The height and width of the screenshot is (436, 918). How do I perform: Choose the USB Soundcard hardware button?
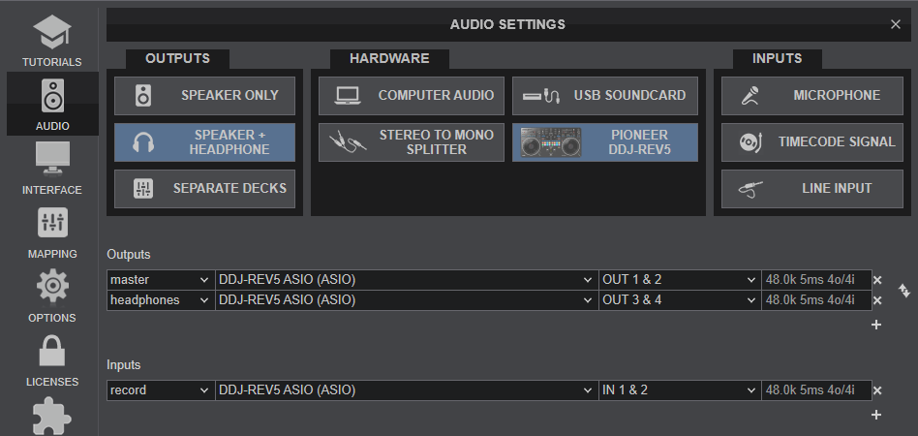pyautogui.click(x=604, y=96)
